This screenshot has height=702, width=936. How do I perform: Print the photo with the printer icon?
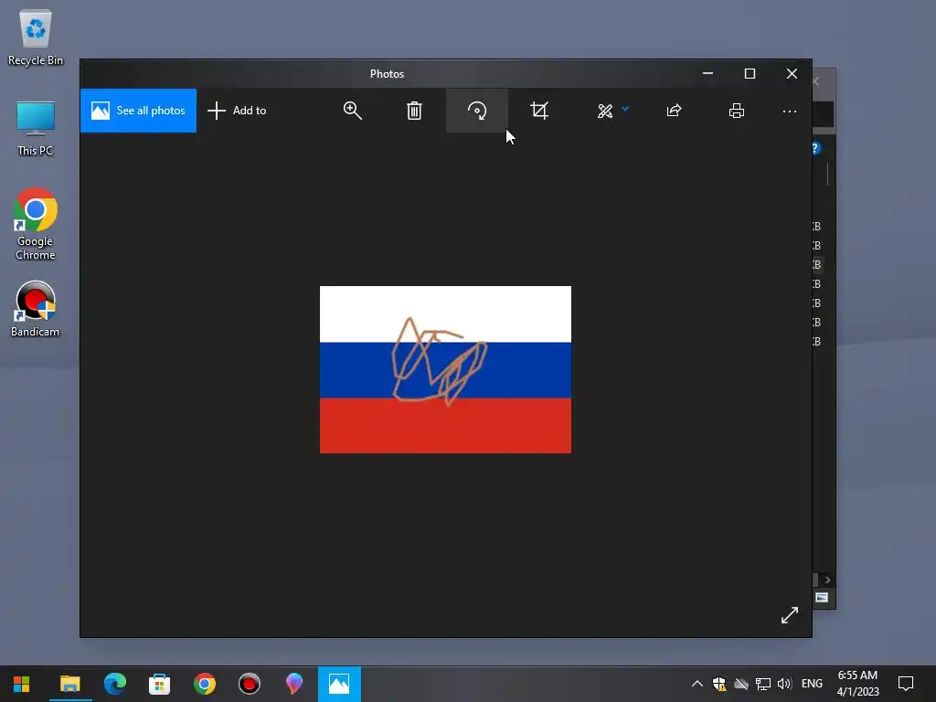click(737, 111)
